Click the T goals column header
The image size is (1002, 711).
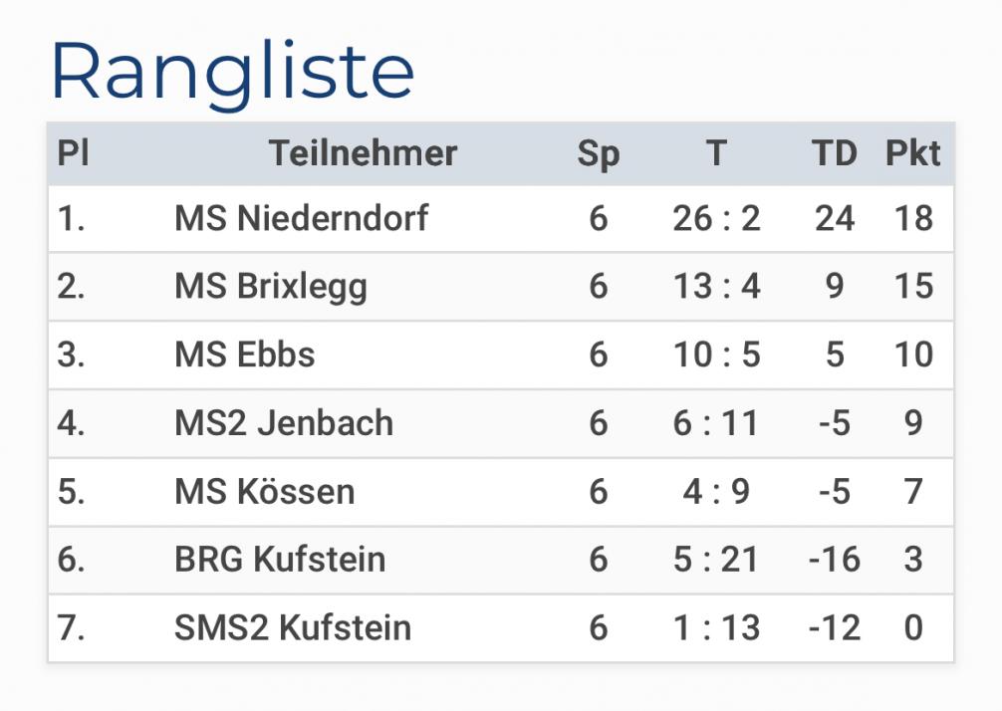(x=716, y=153)
